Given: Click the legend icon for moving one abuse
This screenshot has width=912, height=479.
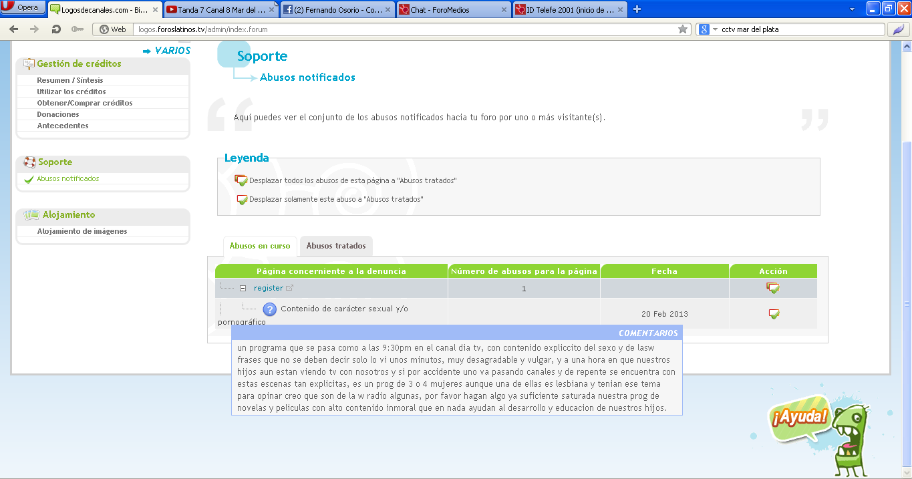Looking at the screenshot, I should point(243,199).
